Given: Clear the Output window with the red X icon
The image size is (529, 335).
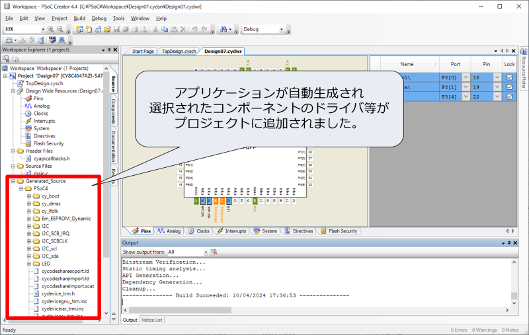Looking at the screenshot, I should click(x=214, y=252).
